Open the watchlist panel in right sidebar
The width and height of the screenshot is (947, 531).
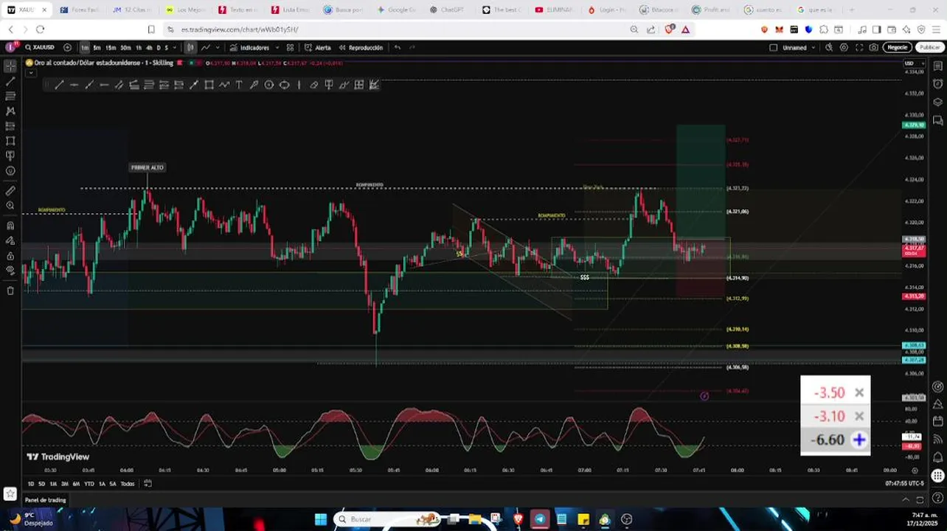[x=937, y=66]
